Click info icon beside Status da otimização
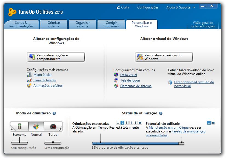This screenshot has height=159, width=226. 161,113
